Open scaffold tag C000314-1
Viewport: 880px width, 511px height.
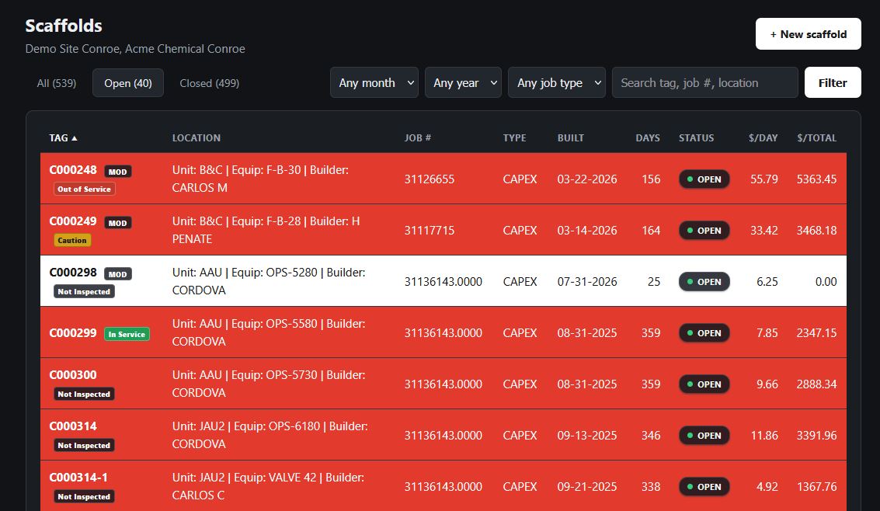[78, 478]
